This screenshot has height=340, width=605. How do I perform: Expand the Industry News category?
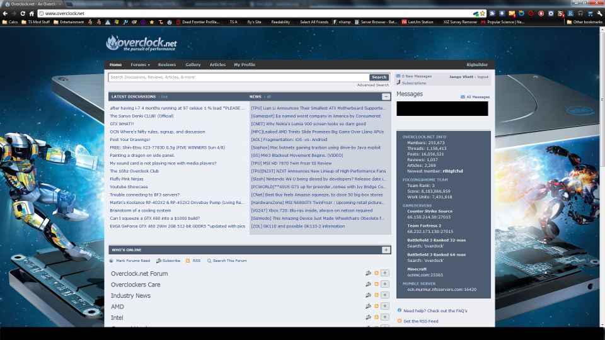[384, 295]
